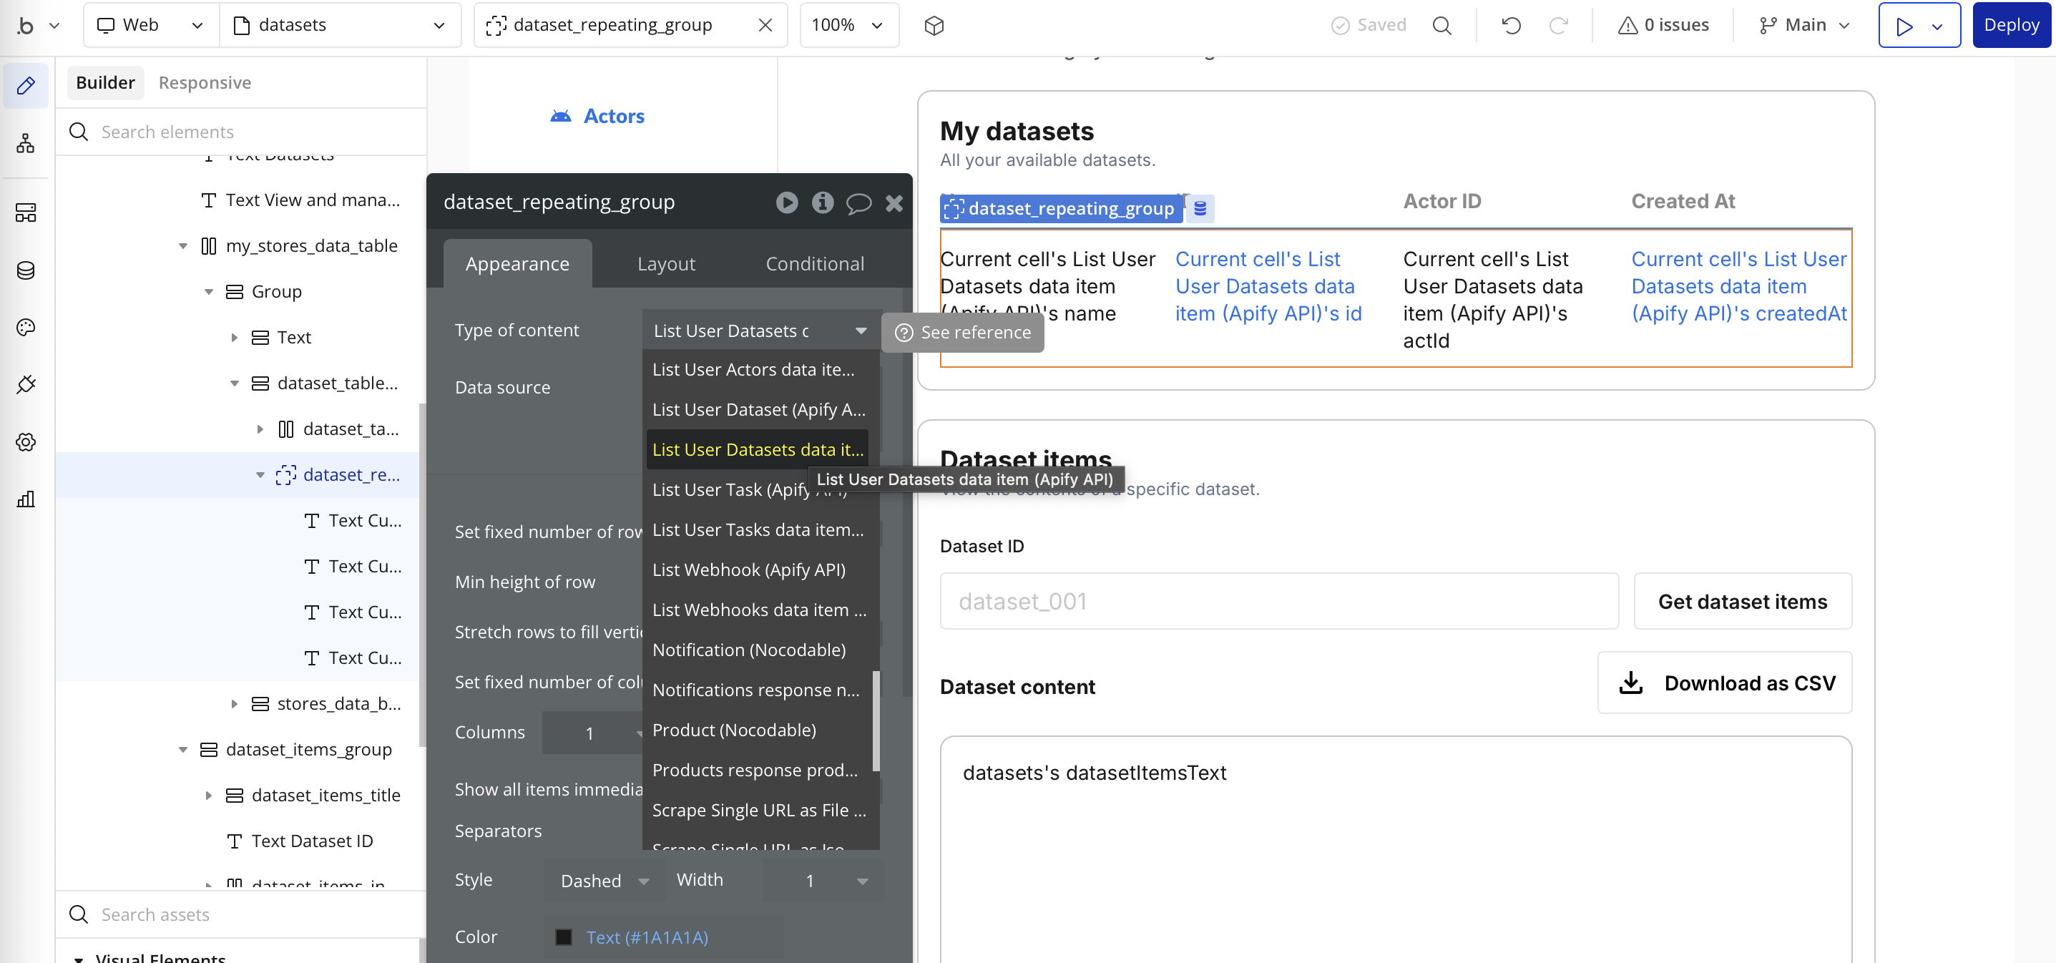Viewport: 2056px width, 963px height.
Task: Select the Data tab's database icon
Action: [25, 270]
